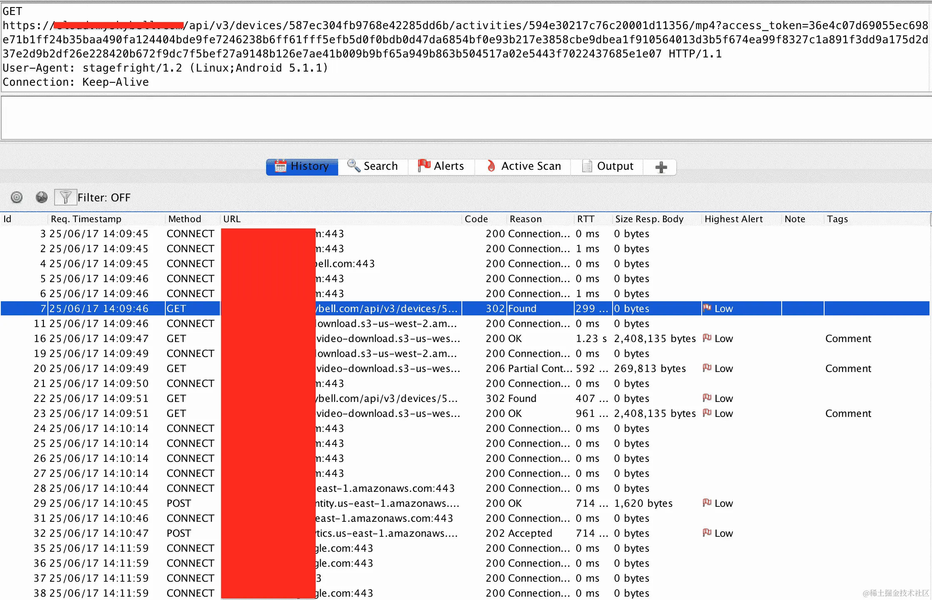Sort history by Code column header
The height and width of the screenshot is (600, 932).
(476, 219)
